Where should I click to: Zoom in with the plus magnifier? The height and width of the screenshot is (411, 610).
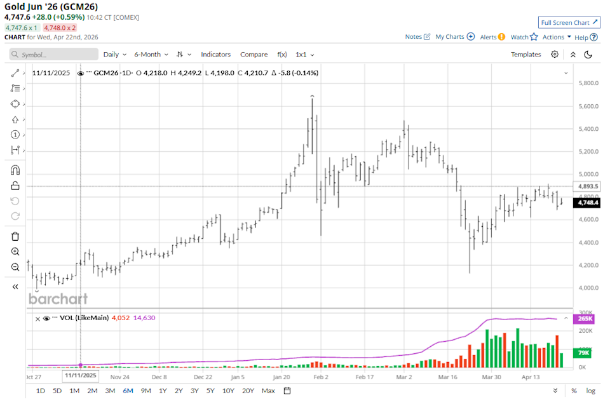(x=15, y=252)
